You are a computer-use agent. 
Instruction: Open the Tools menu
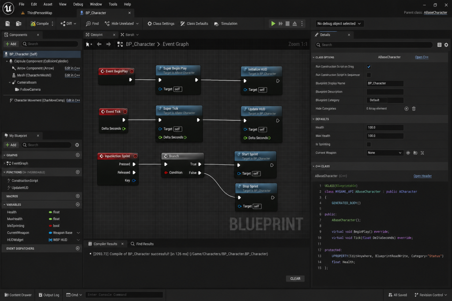tap(113, 4)
